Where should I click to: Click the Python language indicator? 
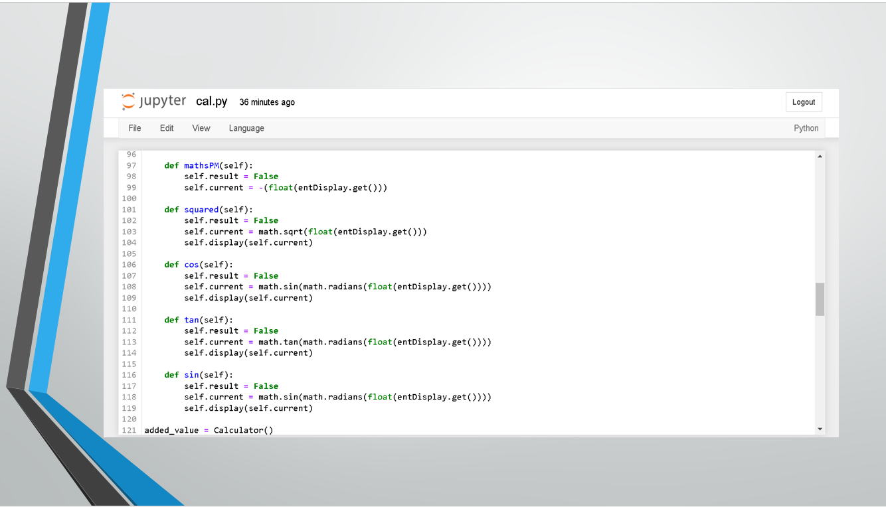pyautogui.click(x=806, y=128)
